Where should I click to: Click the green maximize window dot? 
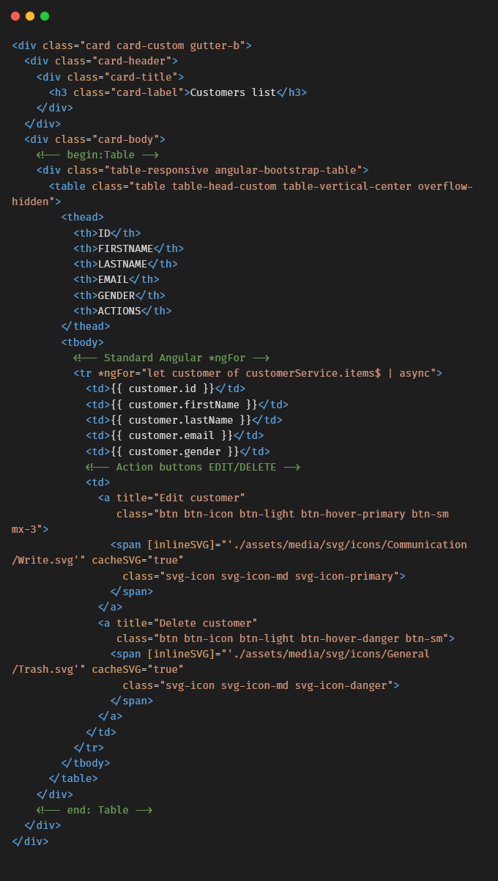45,16
